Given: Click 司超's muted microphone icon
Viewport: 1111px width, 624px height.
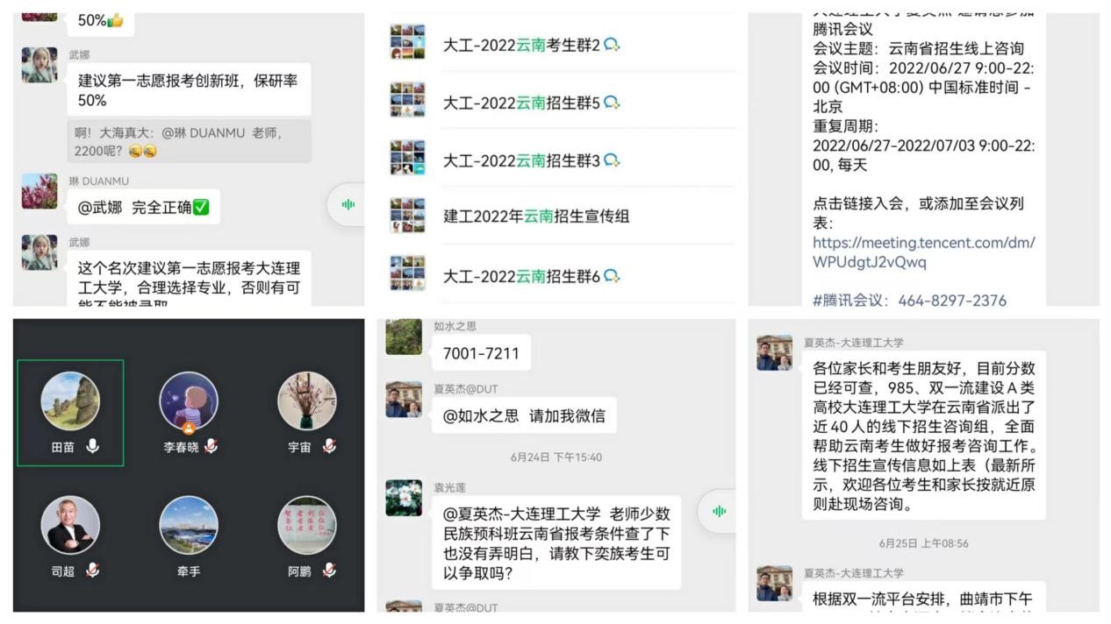Looking at the screenshot, I should [x=92, y=571].
